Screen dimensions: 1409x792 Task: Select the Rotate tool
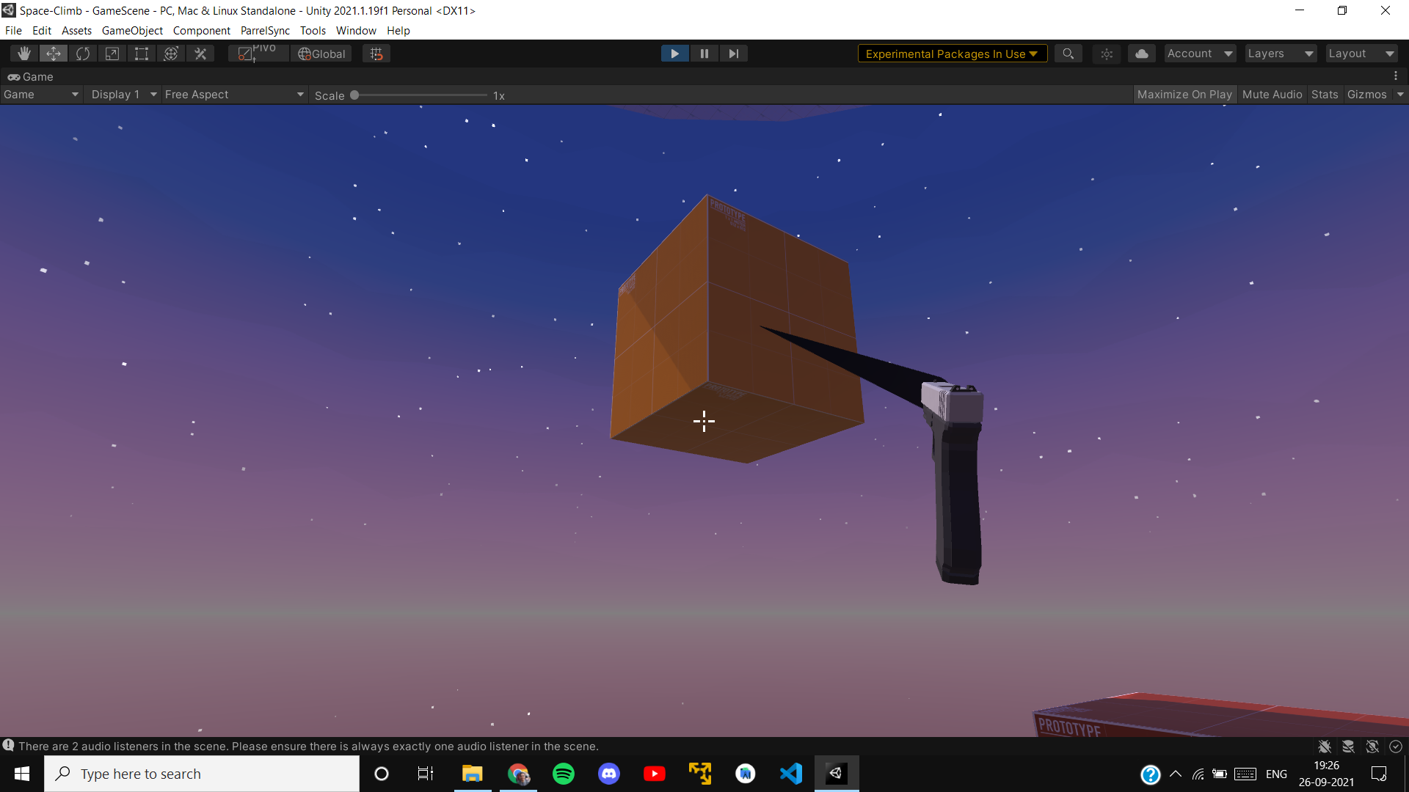[83, 54]
